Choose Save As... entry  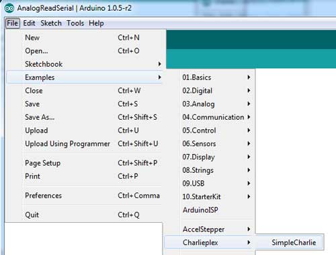point(84,117)
